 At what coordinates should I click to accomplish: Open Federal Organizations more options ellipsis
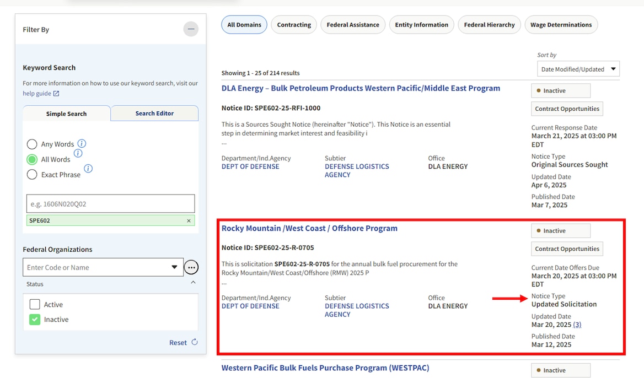tap(191, 267)
